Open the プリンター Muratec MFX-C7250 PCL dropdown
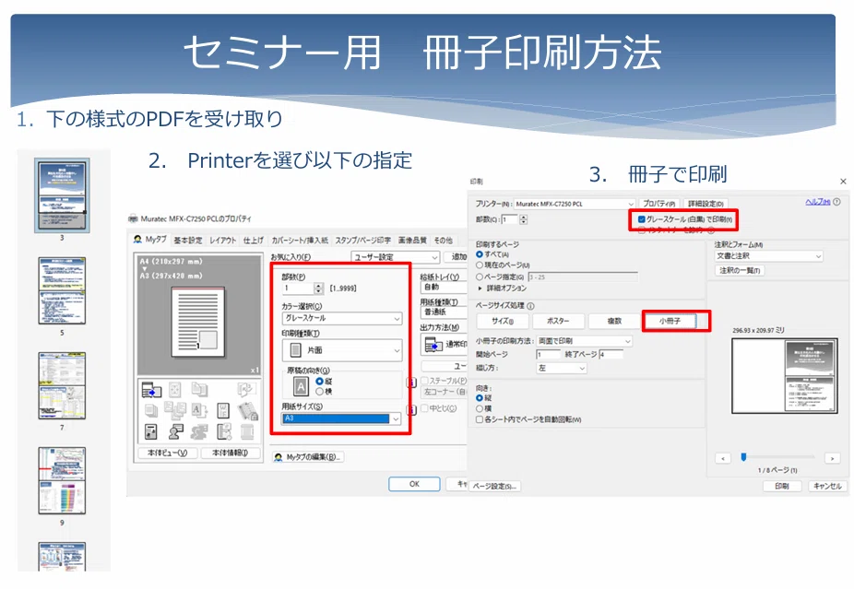 575,204
